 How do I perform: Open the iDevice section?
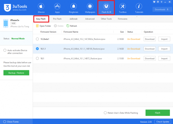tap(41, 8)
